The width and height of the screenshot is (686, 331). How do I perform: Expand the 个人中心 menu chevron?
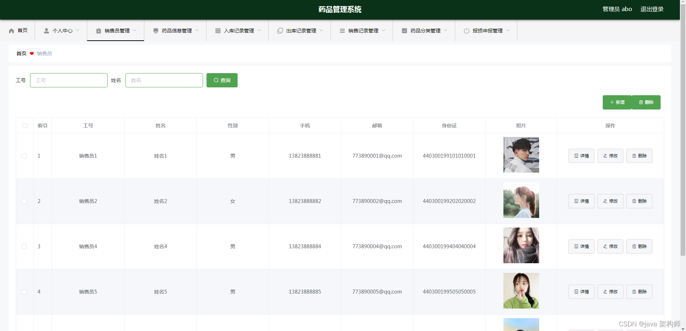pos(78,30)
